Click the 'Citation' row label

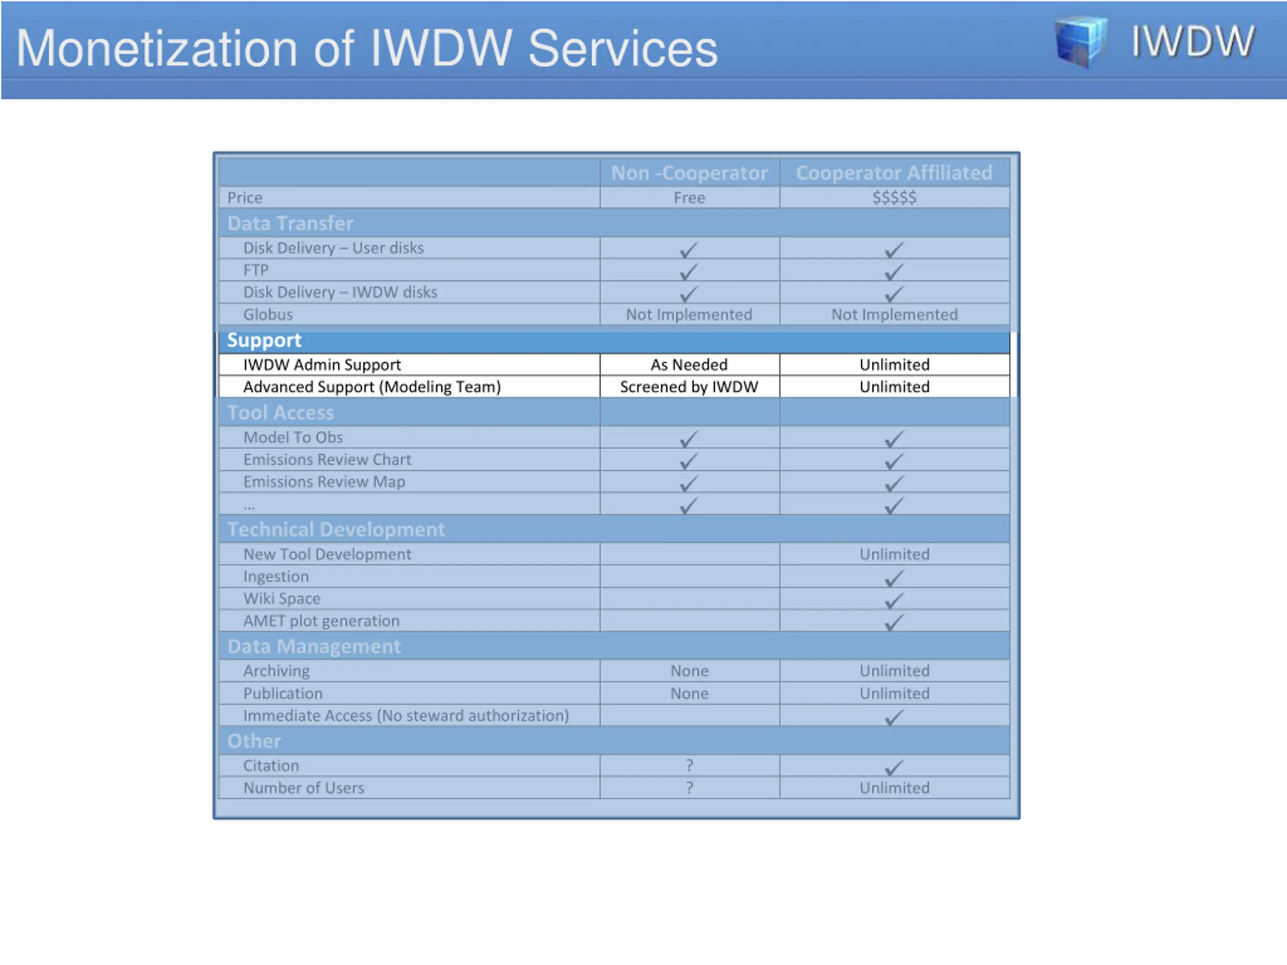click(x=271, y=766)
